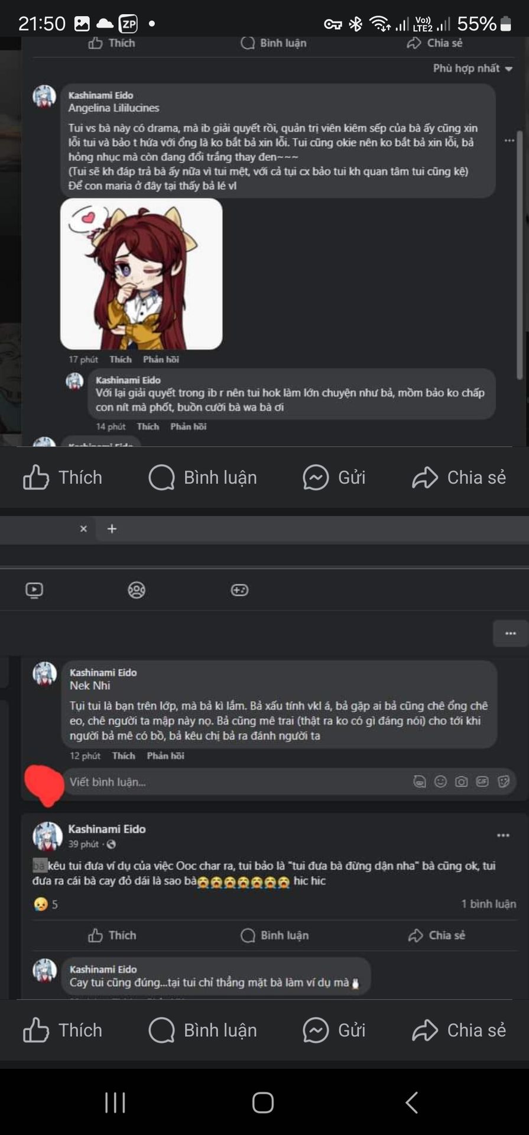This screenshot has width=529, height=1135.
Task: Open the groups tab icon
Action: (x=137, y=590)
